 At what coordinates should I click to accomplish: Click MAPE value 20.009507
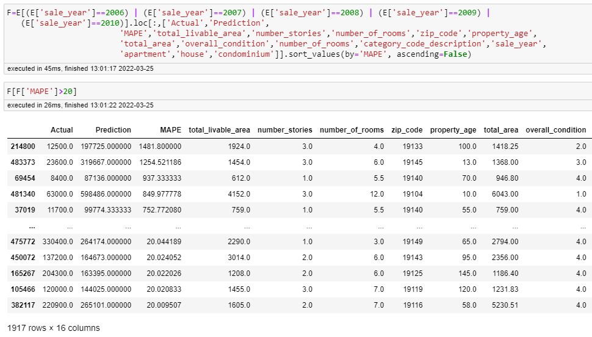tap(164, 305)
